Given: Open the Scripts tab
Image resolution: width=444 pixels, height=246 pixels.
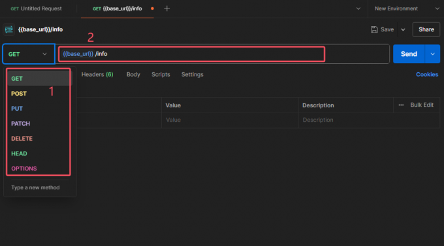Looking at the screenshot, I should pos(161,74).
